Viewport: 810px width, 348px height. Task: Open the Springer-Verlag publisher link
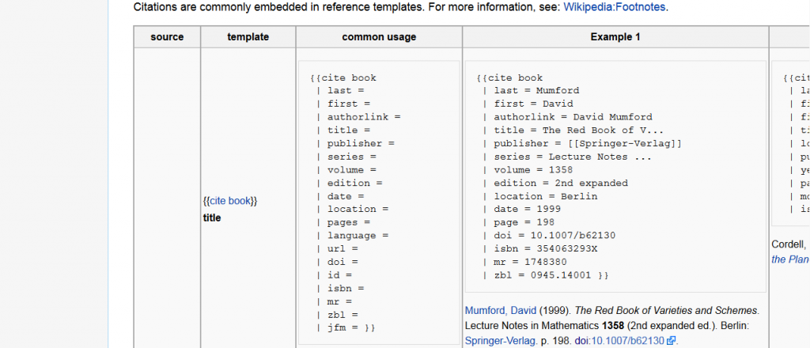(x=499, y=341)
